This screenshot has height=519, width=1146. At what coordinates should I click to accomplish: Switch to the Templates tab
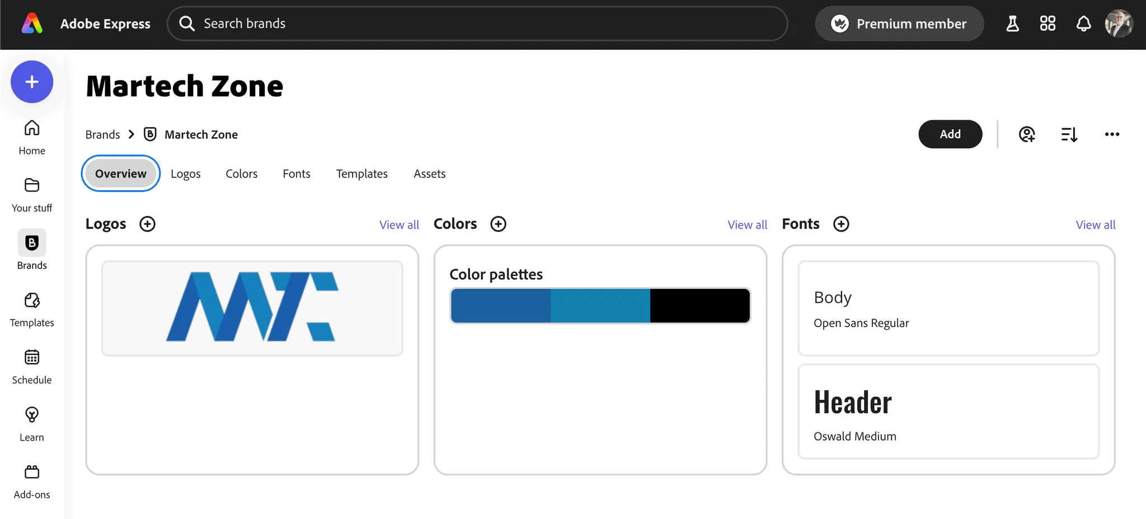tap(361, 174)
